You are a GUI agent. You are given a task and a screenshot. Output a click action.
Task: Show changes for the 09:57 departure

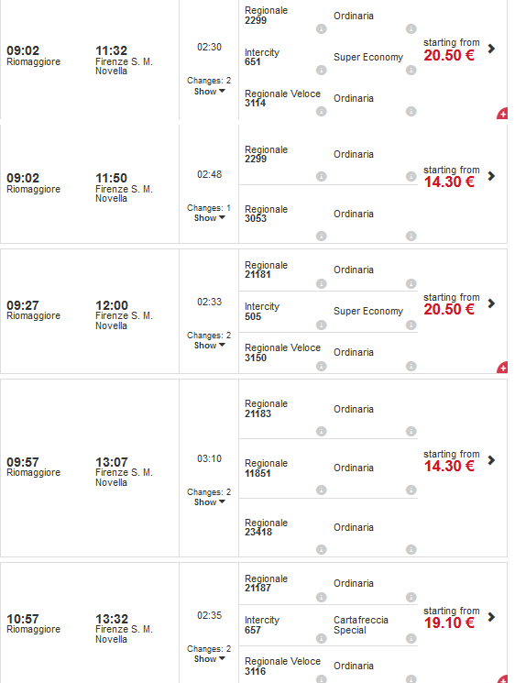[210, 502]
